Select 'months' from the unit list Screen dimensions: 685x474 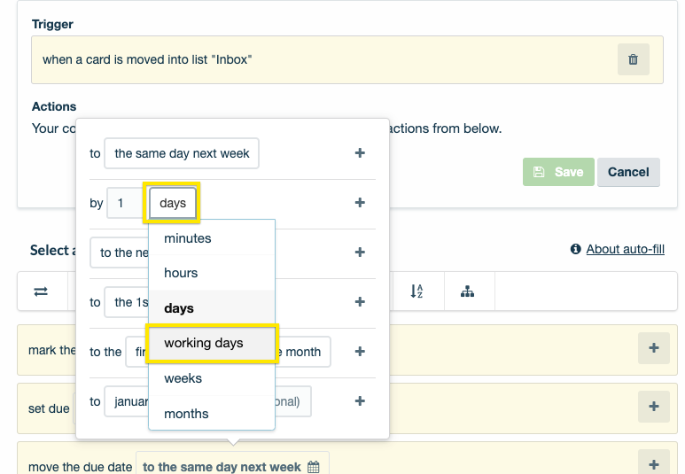(x=212, y=413)
